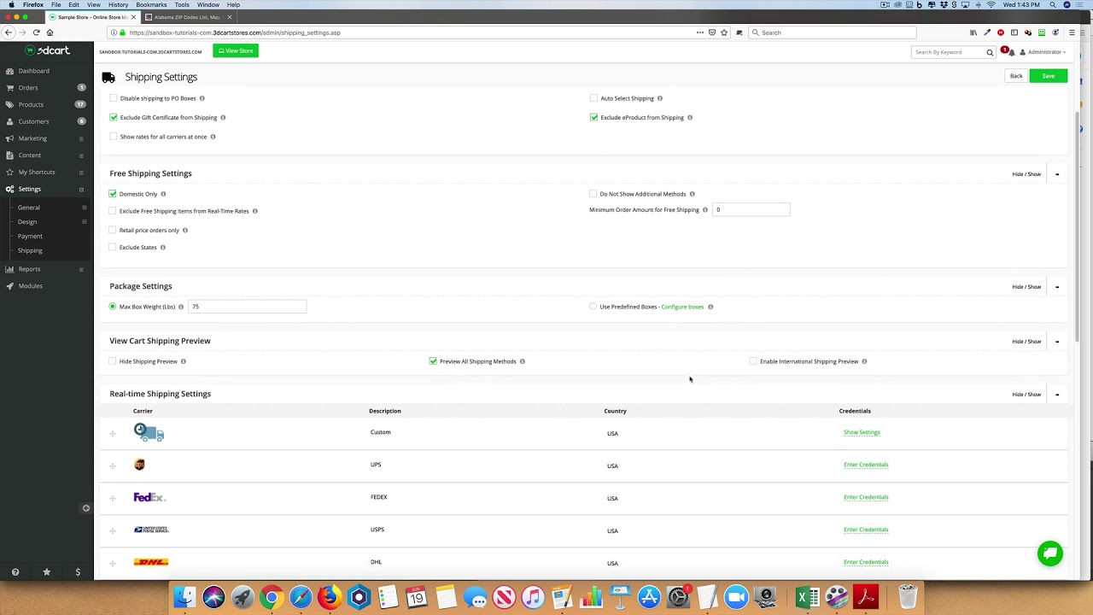This screenshot has width=1093, height=615.
Task: Uncheck Domestic Only free shipping
Action: (113, 194)
